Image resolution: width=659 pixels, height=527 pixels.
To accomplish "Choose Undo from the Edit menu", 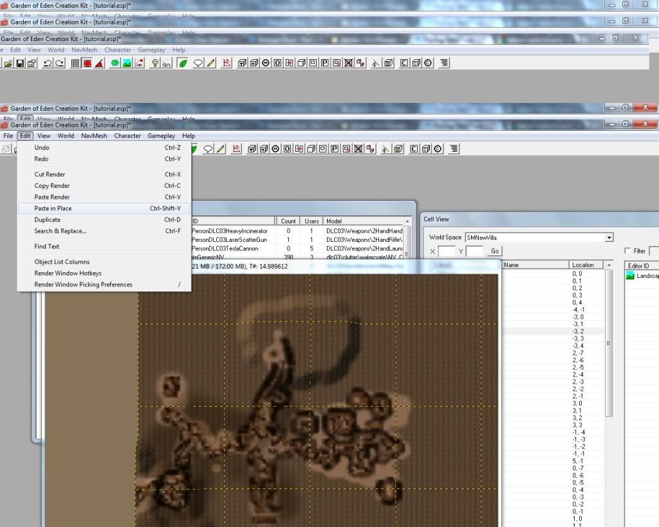I will [x=104, y=147].
